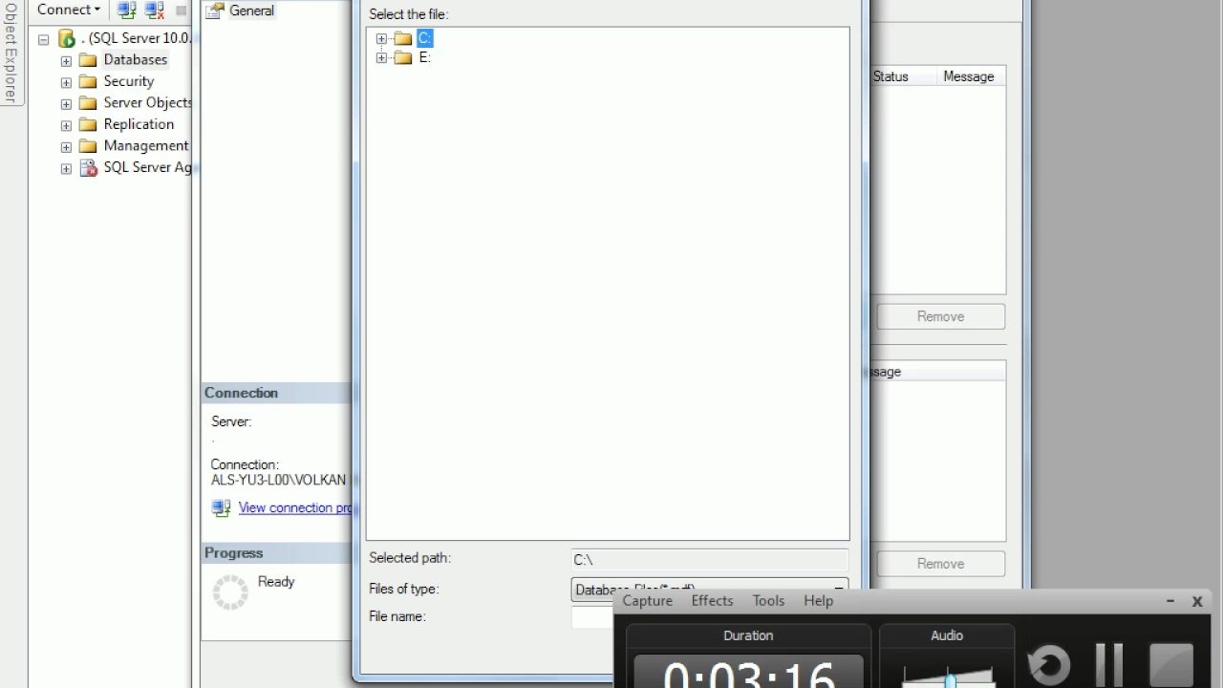Image resolution: width=1223 pixels, height=688 pixels.
Task: Open the Files of type dropdown
Action: [x=709, y=589]
